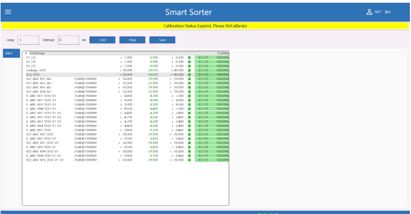Select the V2_OS test row
Screen dimensions: 411x214
coord(126,62)
